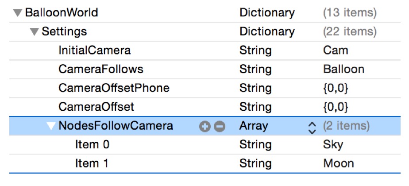Collapse the Settings dictionary triangle
Screen dimensions: 409x186
(34, 32)
